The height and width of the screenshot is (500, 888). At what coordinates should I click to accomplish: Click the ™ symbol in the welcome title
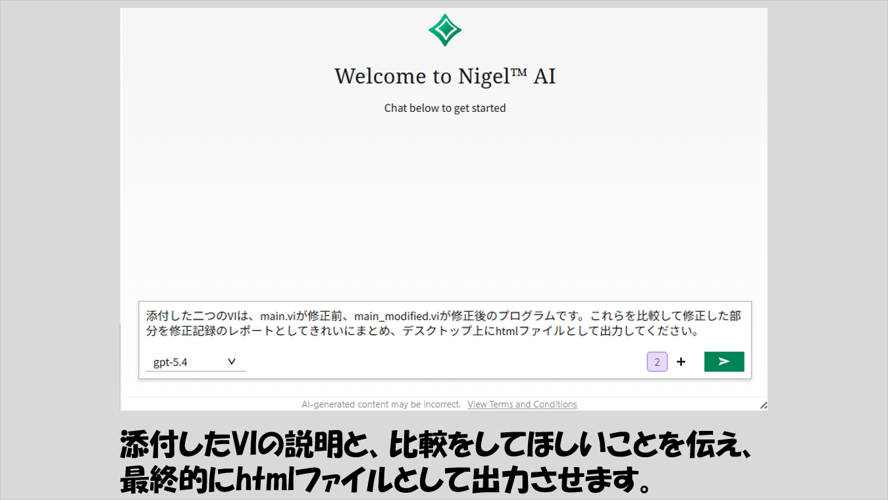(519, 72)
